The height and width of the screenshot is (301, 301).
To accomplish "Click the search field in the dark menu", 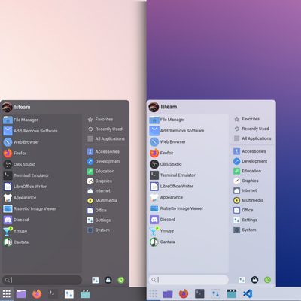I will (42, 280).
